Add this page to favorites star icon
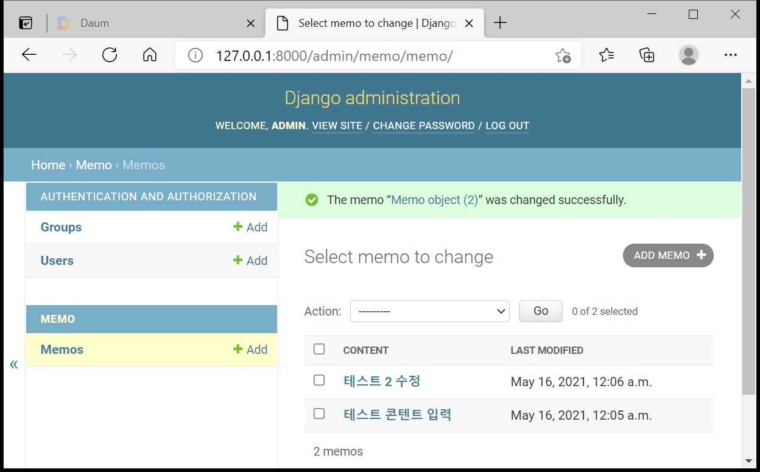 (x=563, y=56)
